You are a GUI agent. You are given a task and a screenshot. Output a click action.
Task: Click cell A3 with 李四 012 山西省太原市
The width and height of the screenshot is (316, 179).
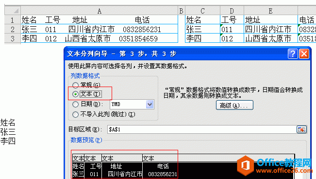coord(100,38)
